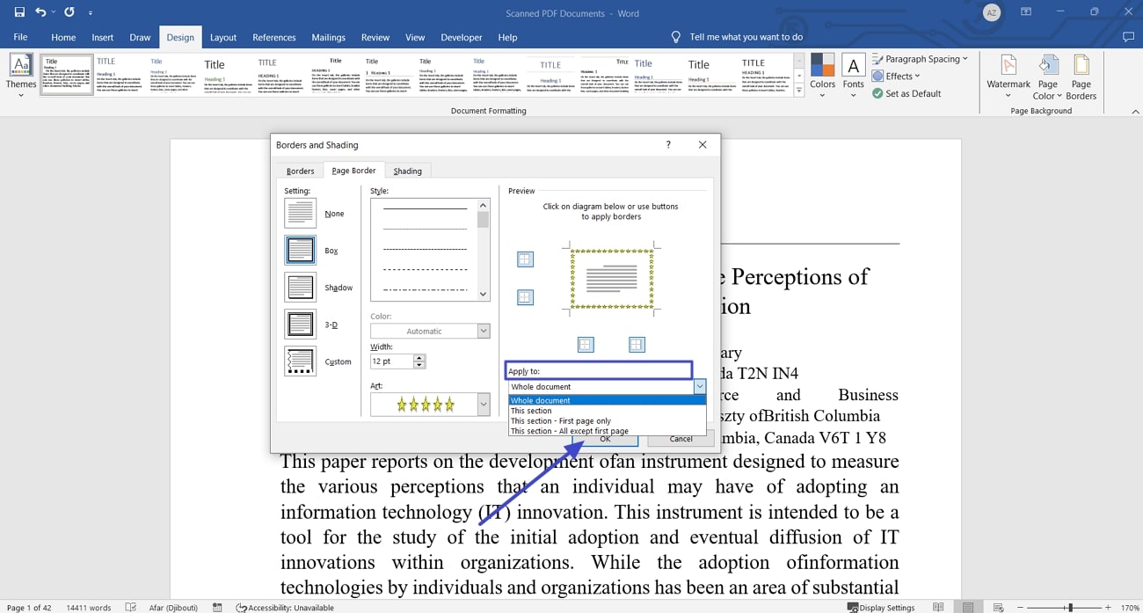
Task: Open the References ribbon tab
Action: coord(273,37)
